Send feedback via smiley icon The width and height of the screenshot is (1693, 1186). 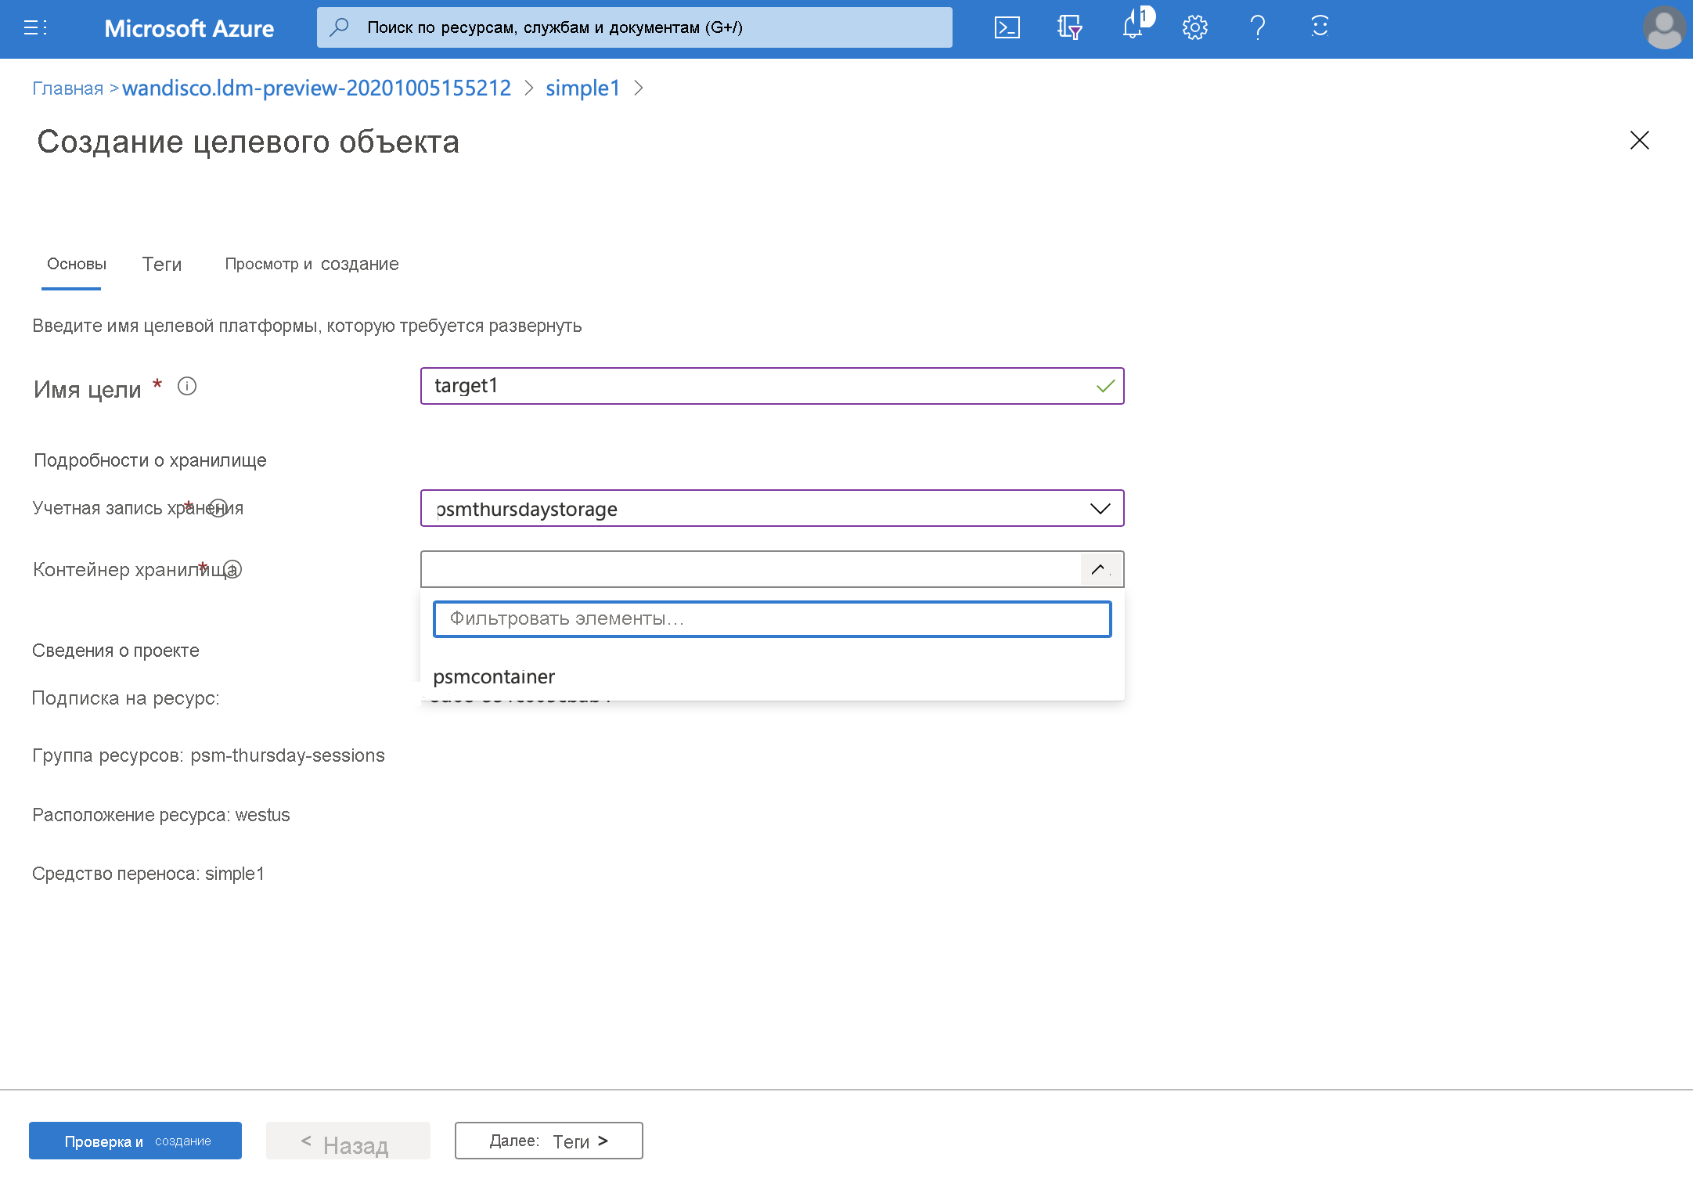click(1320, 27)
